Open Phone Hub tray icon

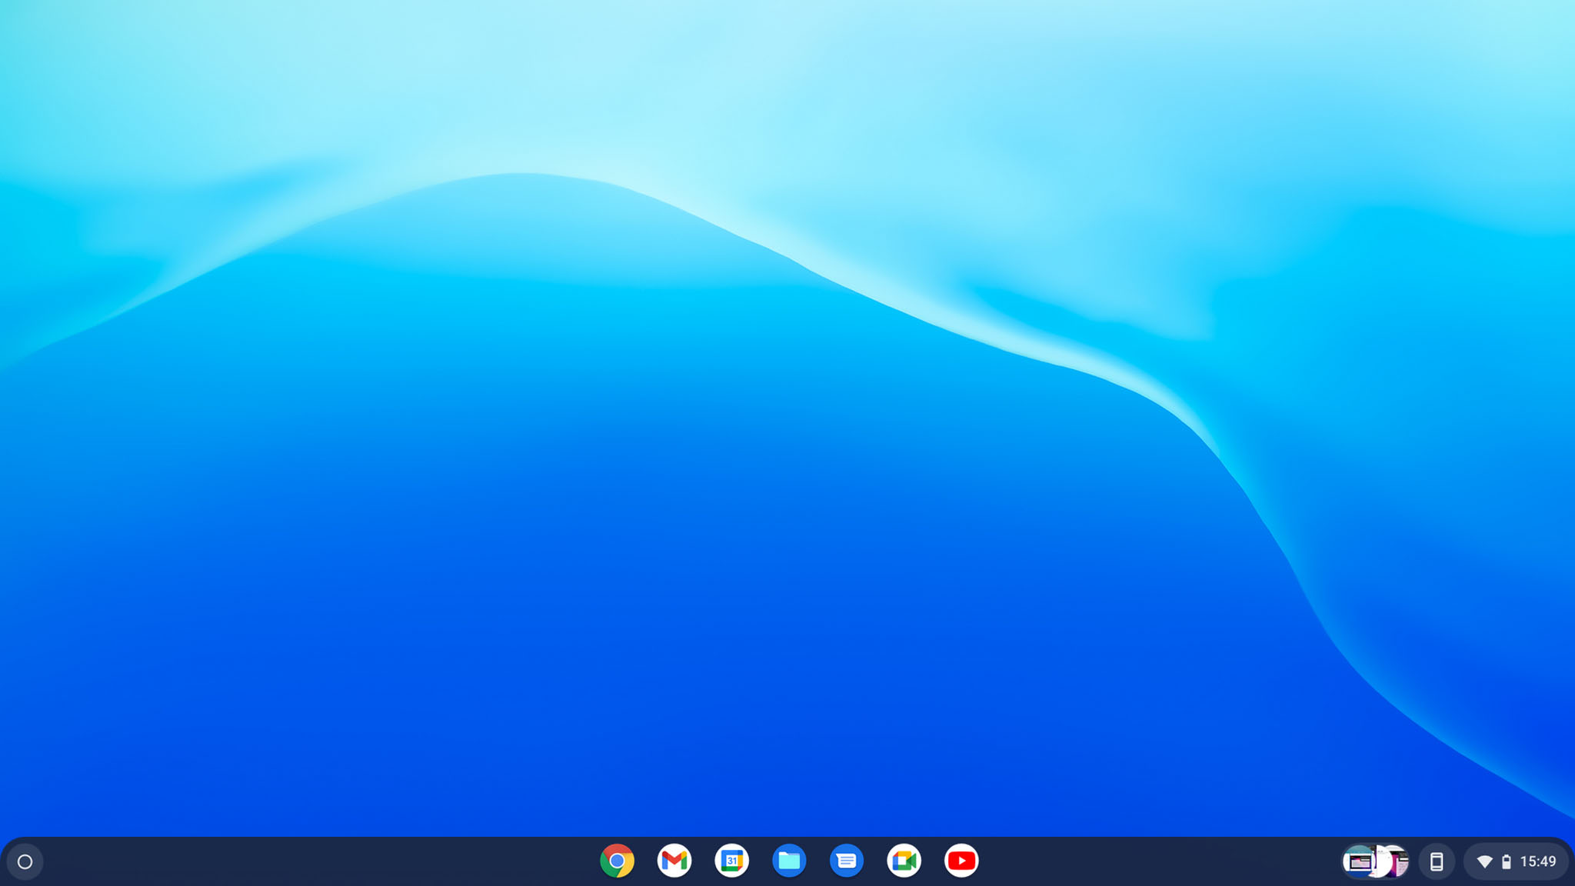pos(1436,861)
